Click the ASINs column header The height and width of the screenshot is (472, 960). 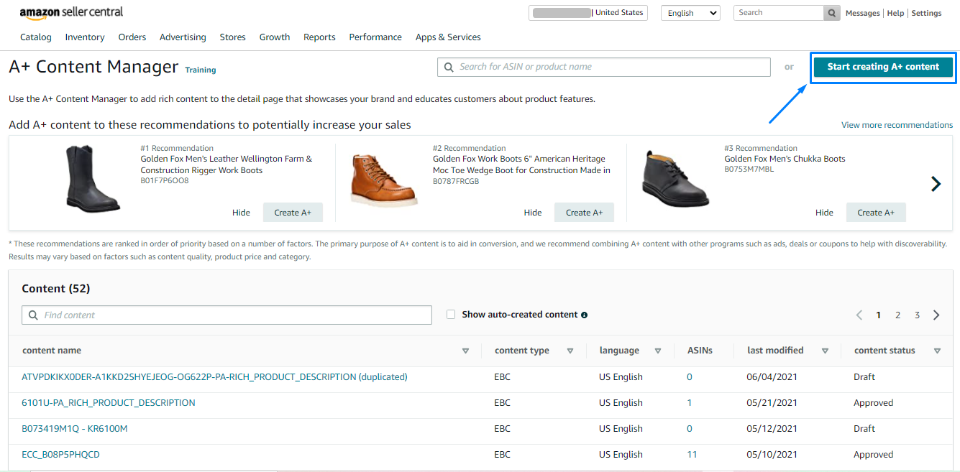pyautogui.click(x=700, y=351)
